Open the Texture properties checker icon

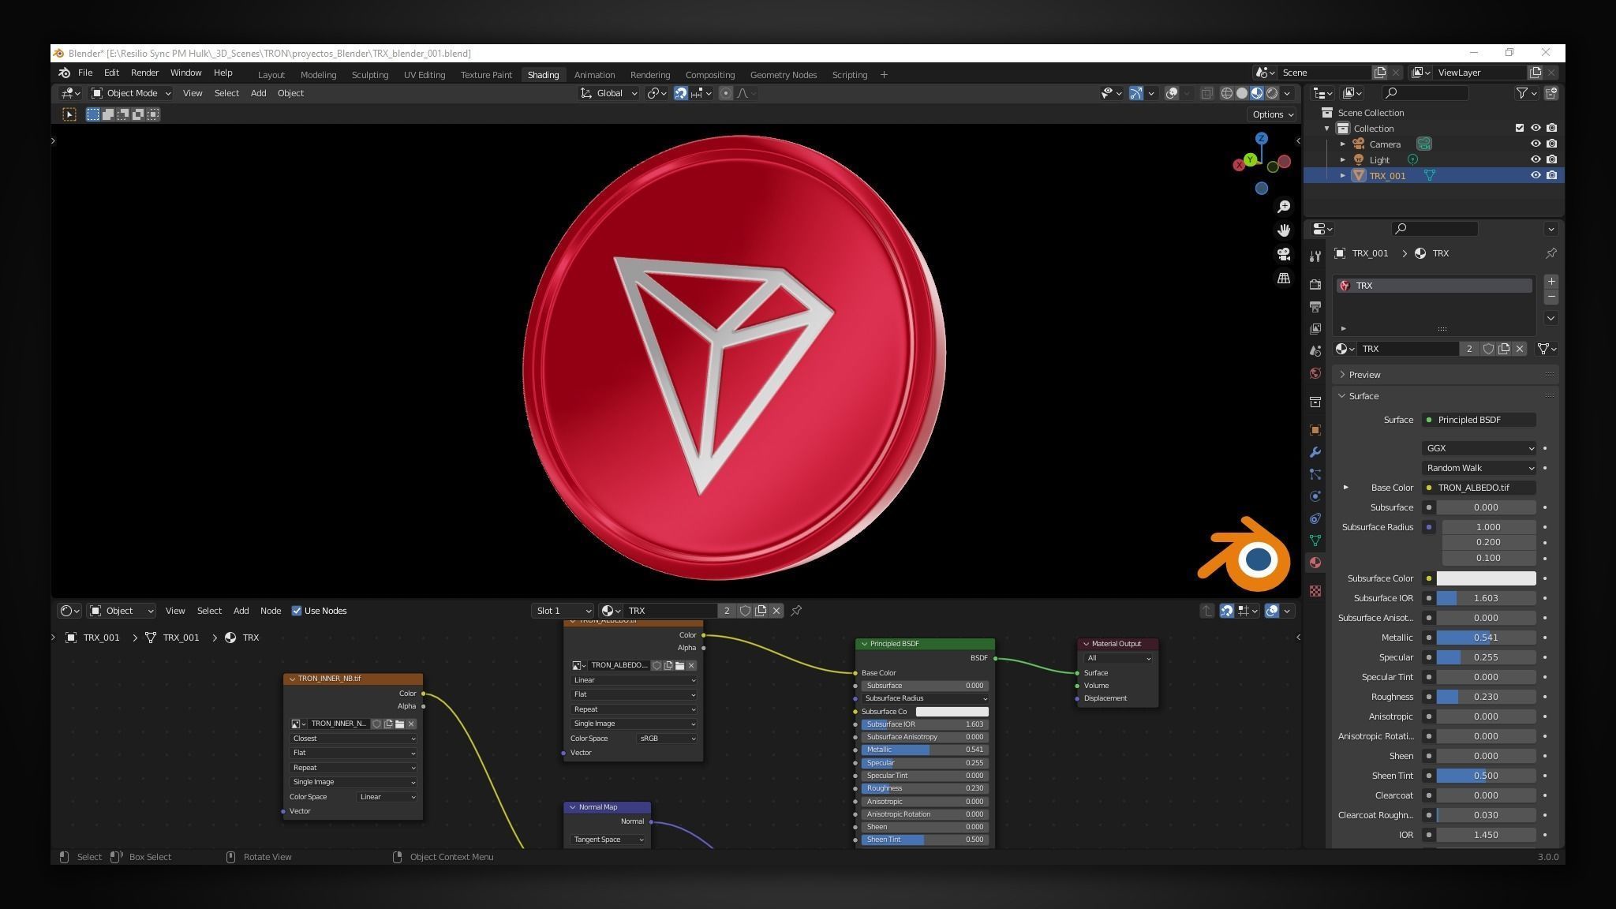tap(1315, 591)
